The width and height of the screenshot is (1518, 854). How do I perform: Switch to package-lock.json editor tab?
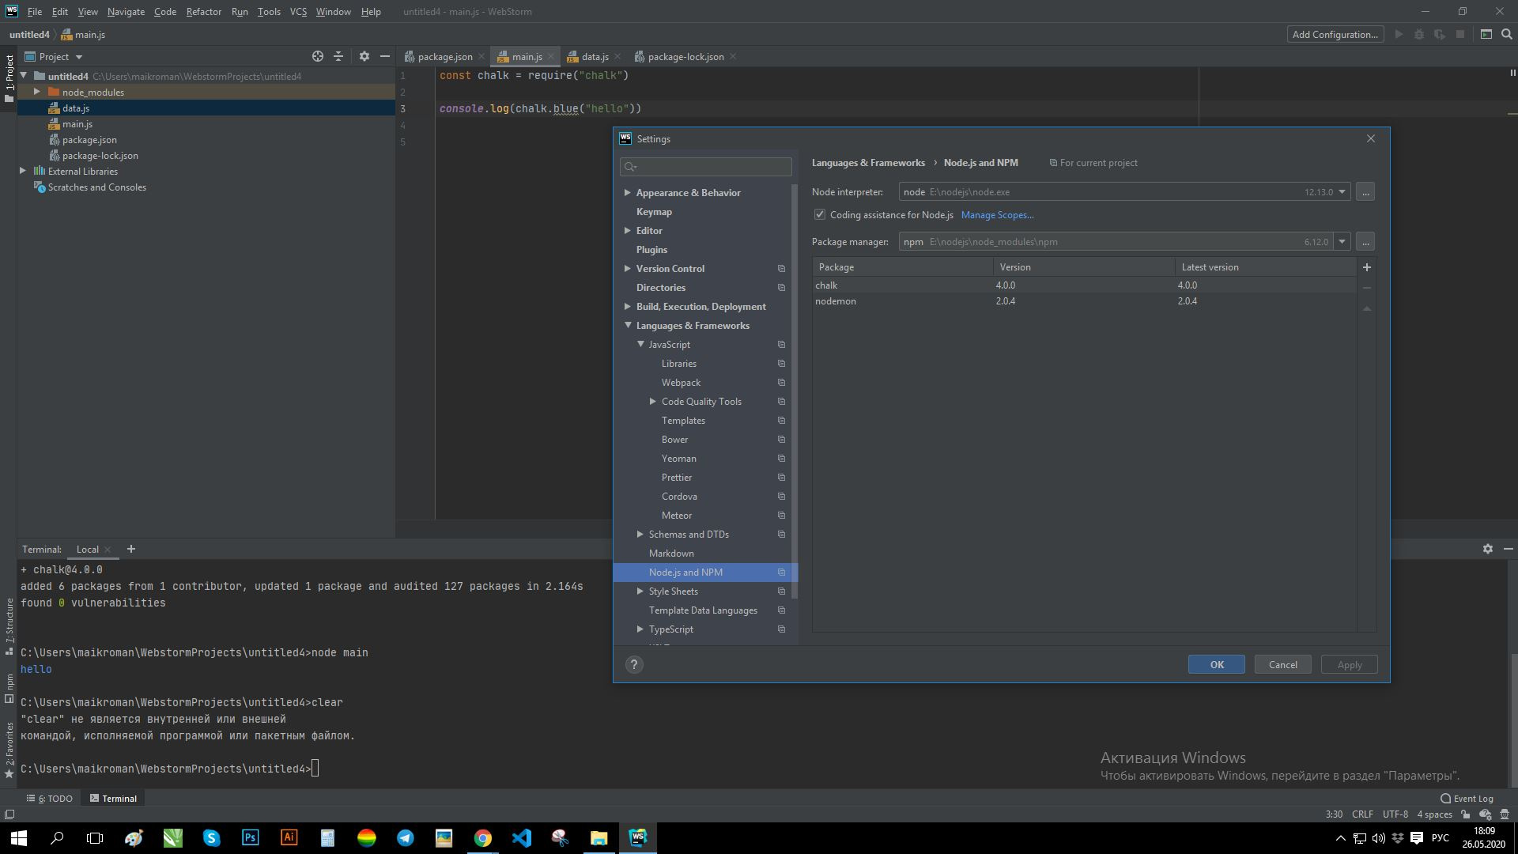tap(685, 57)
